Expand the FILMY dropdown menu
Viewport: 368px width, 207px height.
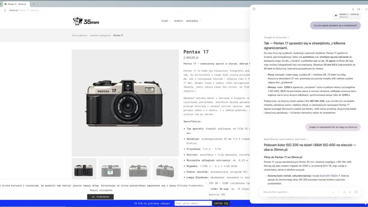point(166,21)
